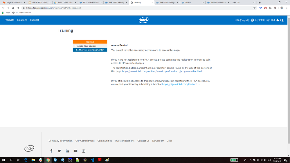
Task: Show hidden system tray icons
Action: click(x=251, y=160)
